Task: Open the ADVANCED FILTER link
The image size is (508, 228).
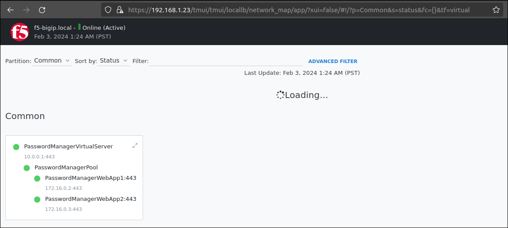Action: pos(333,61)
